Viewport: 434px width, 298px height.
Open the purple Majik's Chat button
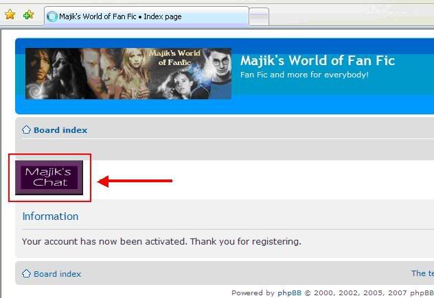[49, 177]
